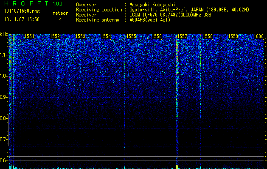This screenshot has width=267, height=169.
Task: Click the Receiving Location label
Action: pos(99,10)
